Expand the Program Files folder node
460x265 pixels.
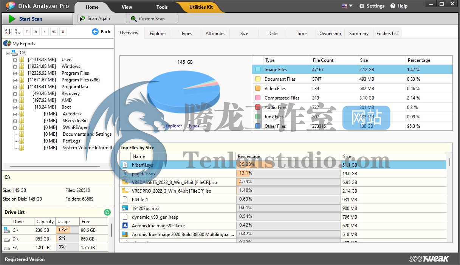click(x=15, y=73)
